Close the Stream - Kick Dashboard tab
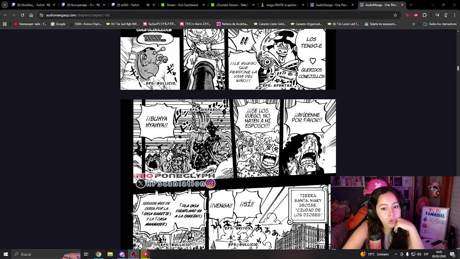The height and width of the screenshot is (259, 460). tap(203, 5)
